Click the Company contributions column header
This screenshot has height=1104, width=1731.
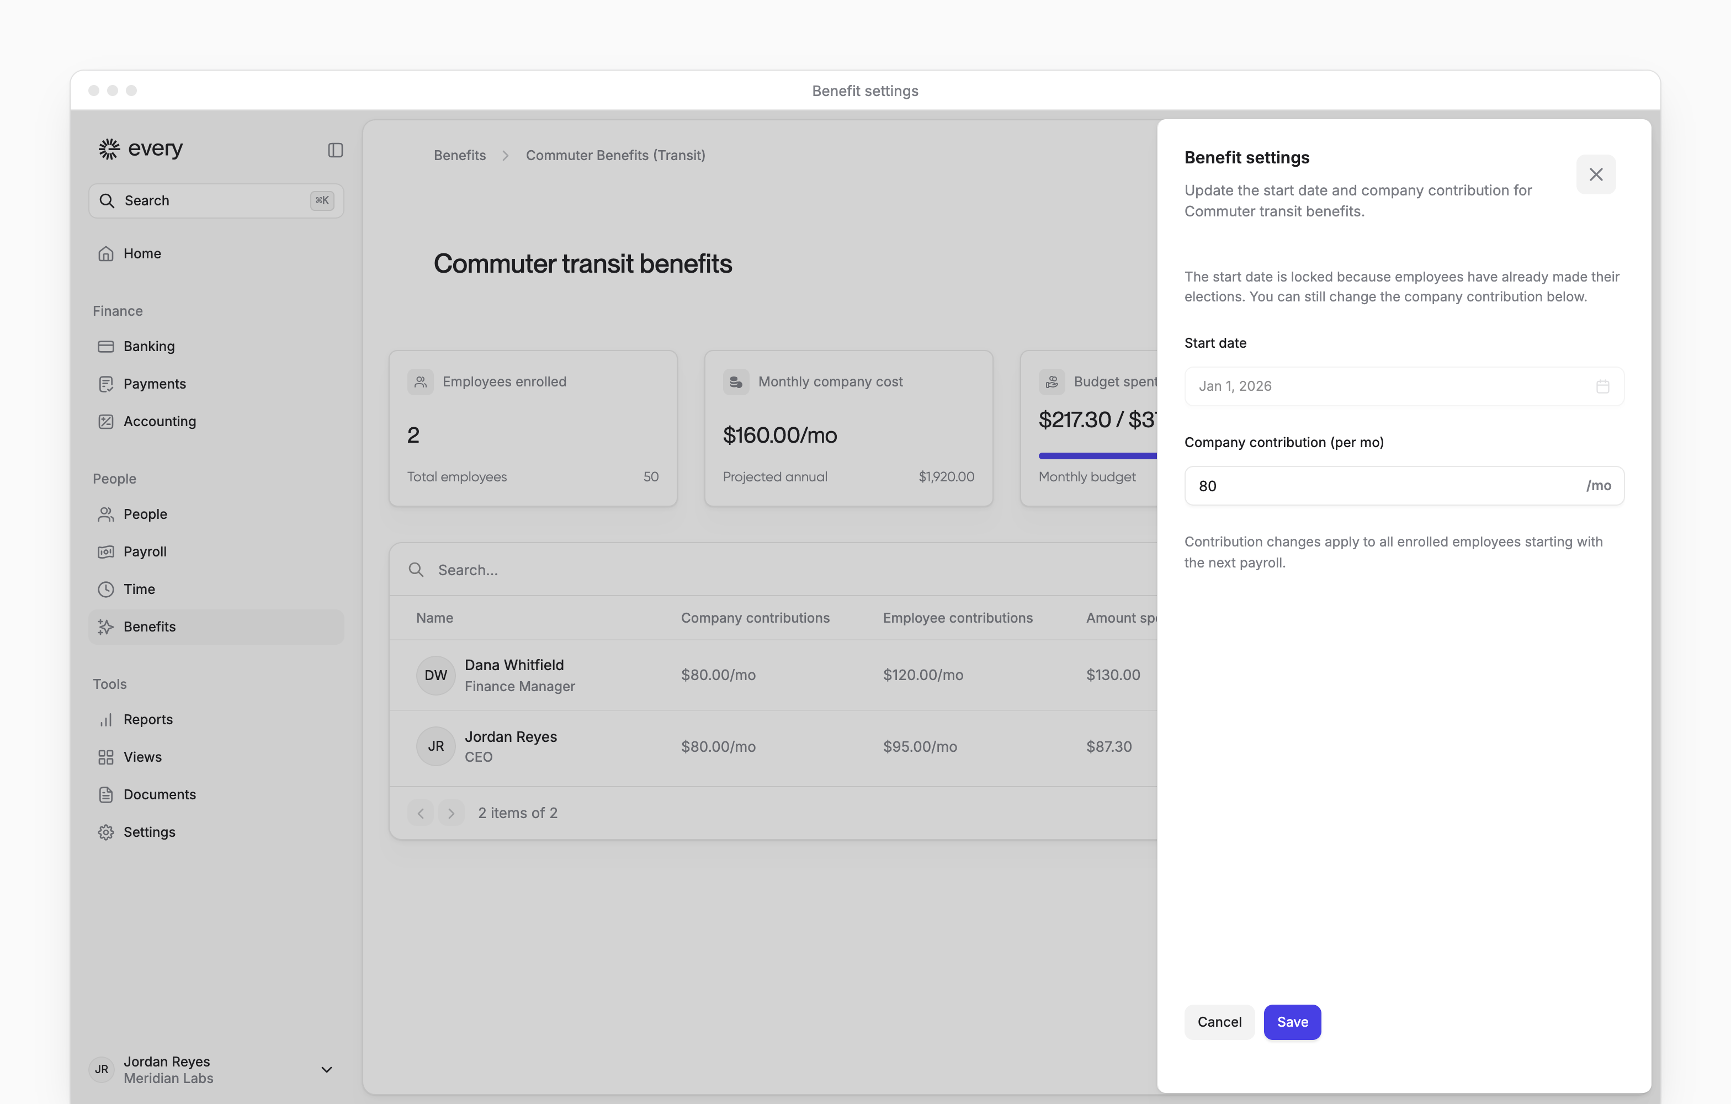755,618
